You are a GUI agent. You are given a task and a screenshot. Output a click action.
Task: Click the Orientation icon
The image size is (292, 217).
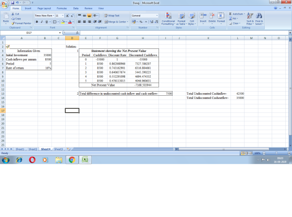tap(95, 16)
